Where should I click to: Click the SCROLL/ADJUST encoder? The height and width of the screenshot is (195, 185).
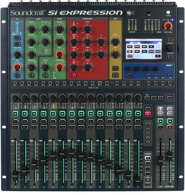170,48
